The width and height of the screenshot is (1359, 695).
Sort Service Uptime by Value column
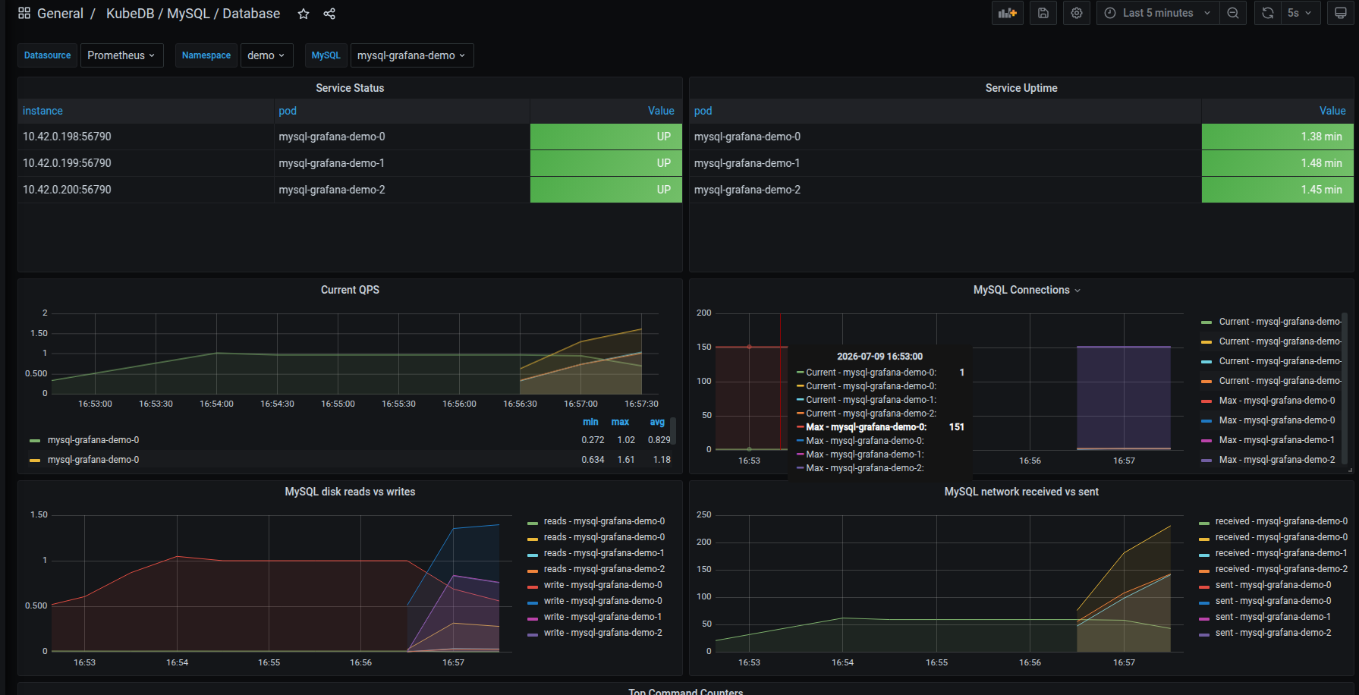tap(1332, 111)
